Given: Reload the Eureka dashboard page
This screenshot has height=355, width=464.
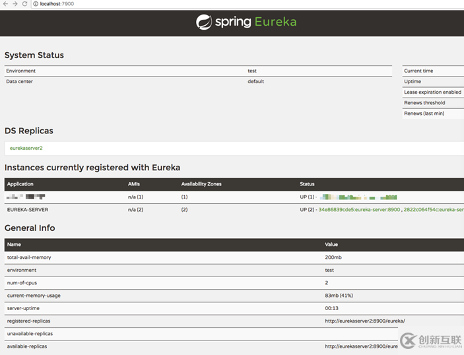Looking at the screenshot, I should tap(24, 4).
